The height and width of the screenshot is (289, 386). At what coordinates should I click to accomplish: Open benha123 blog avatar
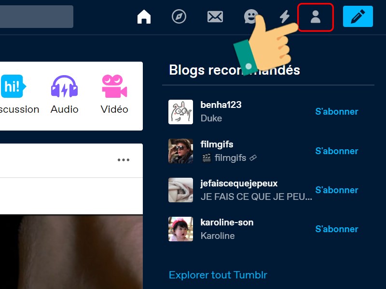click(x=180, y=112)
